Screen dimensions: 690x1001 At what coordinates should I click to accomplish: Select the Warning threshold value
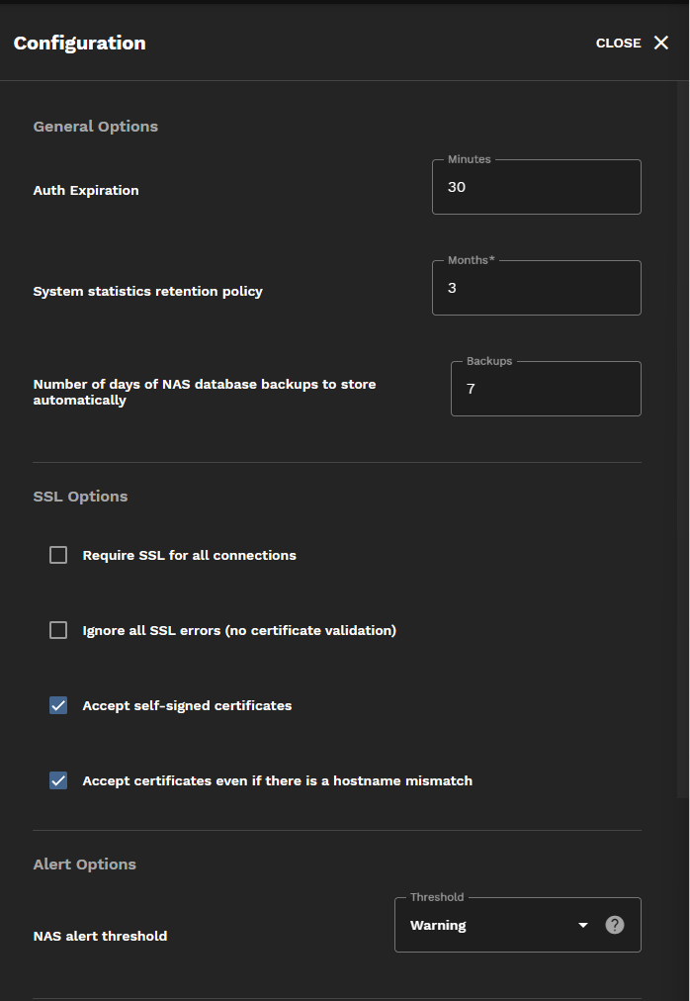coord(436,924)
